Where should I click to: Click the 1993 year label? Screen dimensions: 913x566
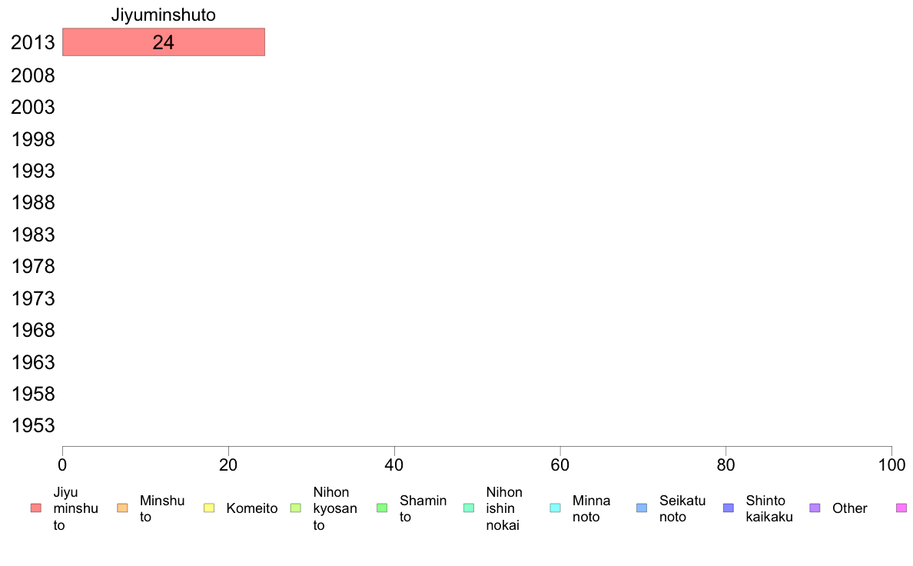coord(32,171)
